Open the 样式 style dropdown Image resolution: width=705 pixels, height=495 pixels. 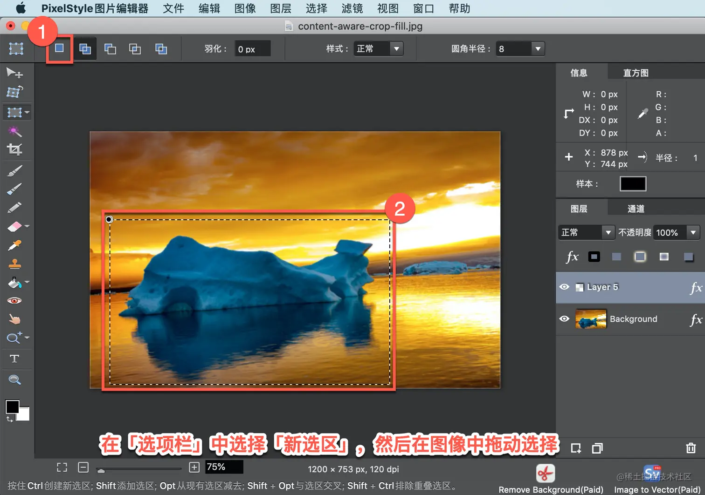click(x=379, y=49)
